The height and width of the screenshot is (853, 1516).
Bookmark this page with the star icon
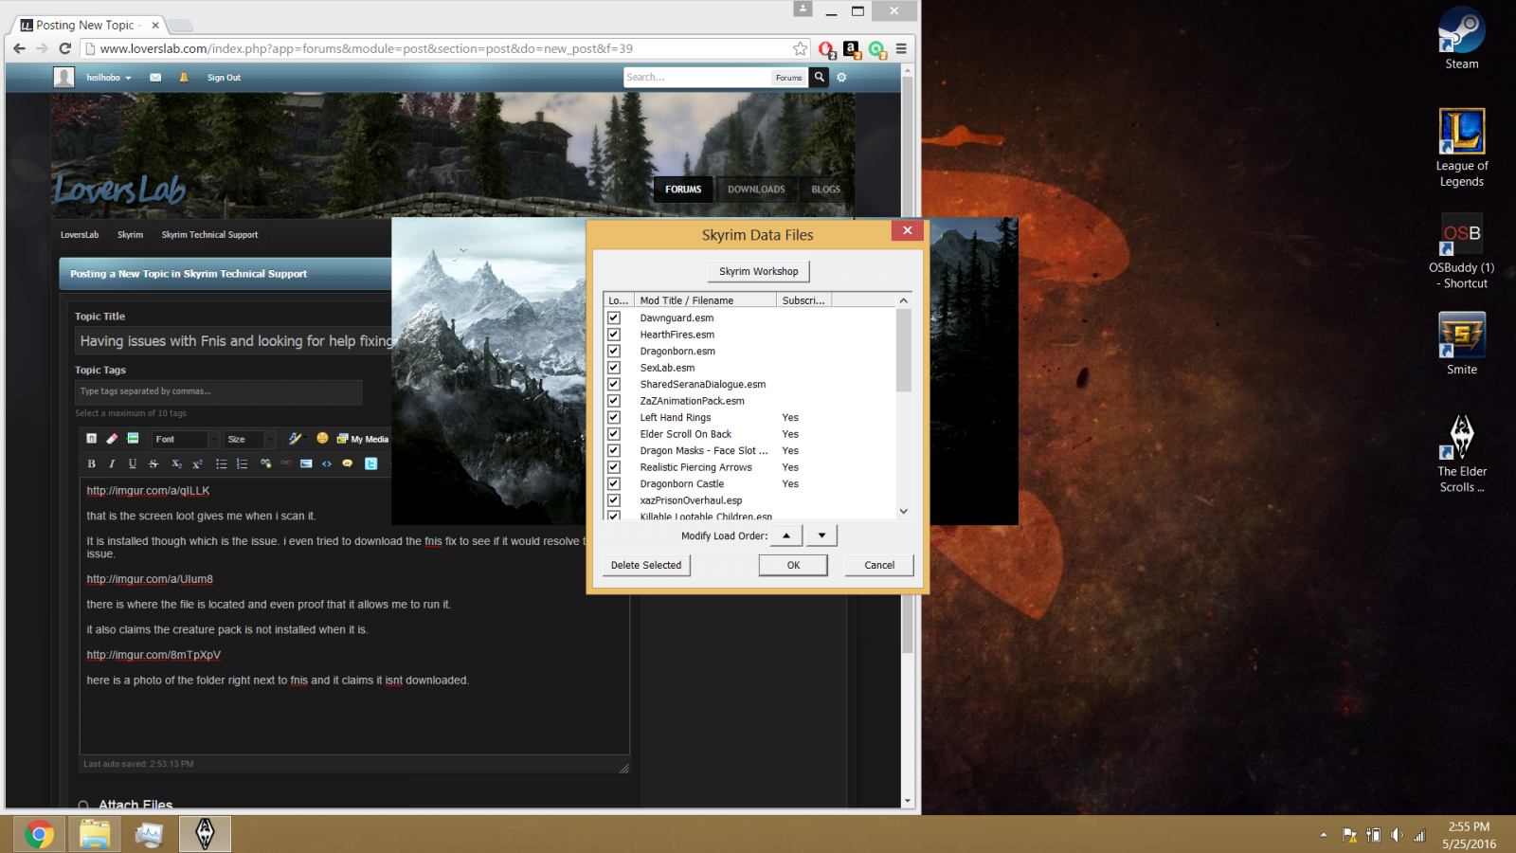pos(801,48)
